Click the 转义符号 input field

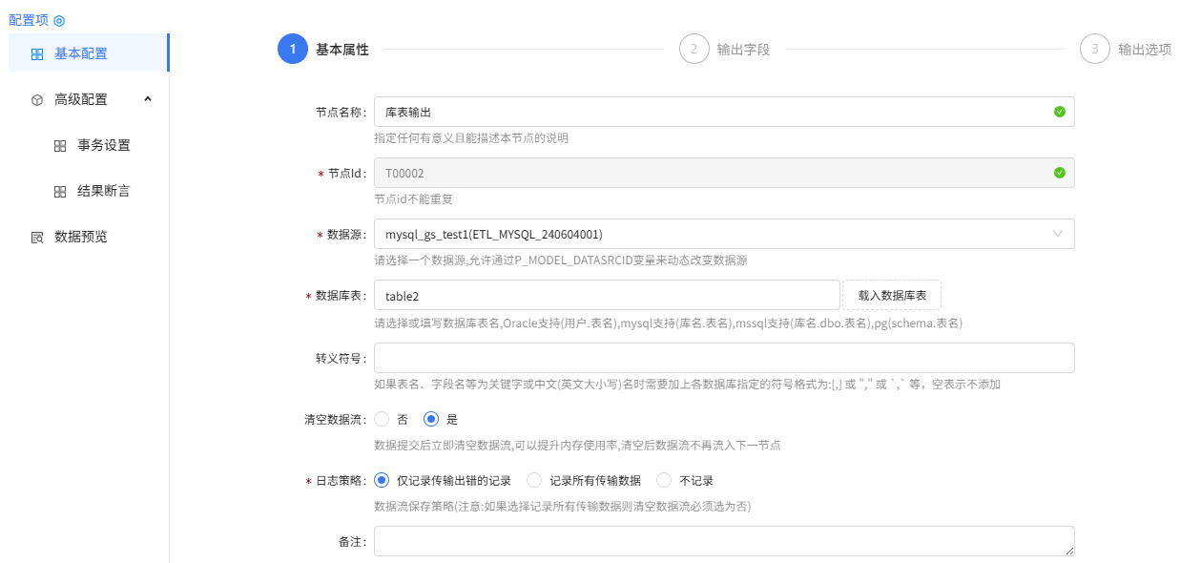[725, 357]
